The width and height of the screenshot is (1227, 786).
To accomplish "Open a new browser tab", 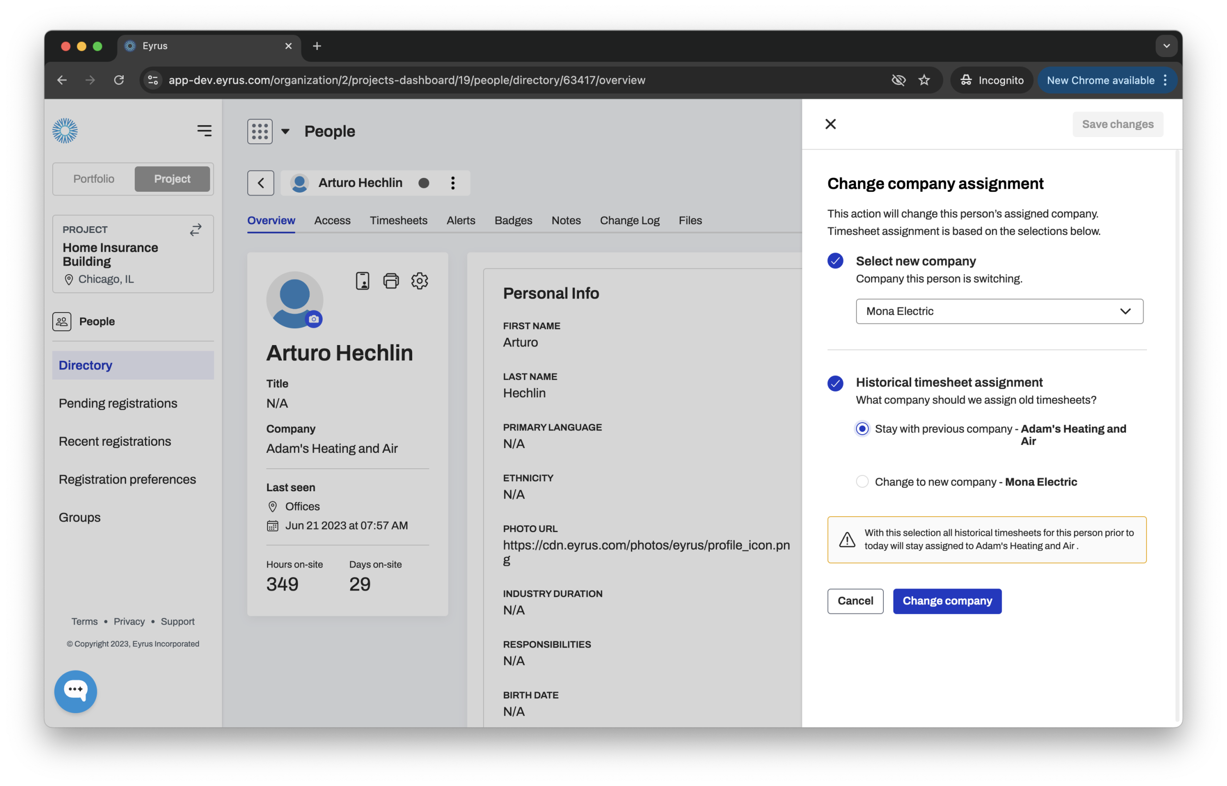I will click(317, 46).
